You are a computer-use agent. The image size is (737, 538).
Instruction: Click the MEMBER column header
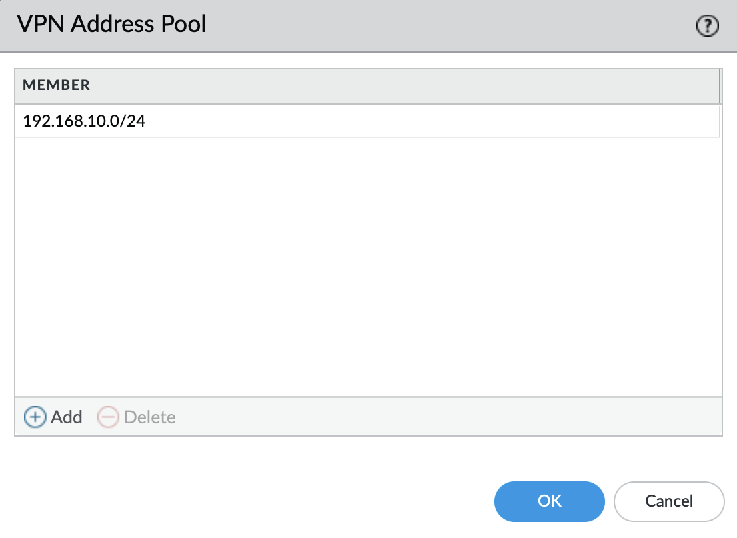(57, 85)
